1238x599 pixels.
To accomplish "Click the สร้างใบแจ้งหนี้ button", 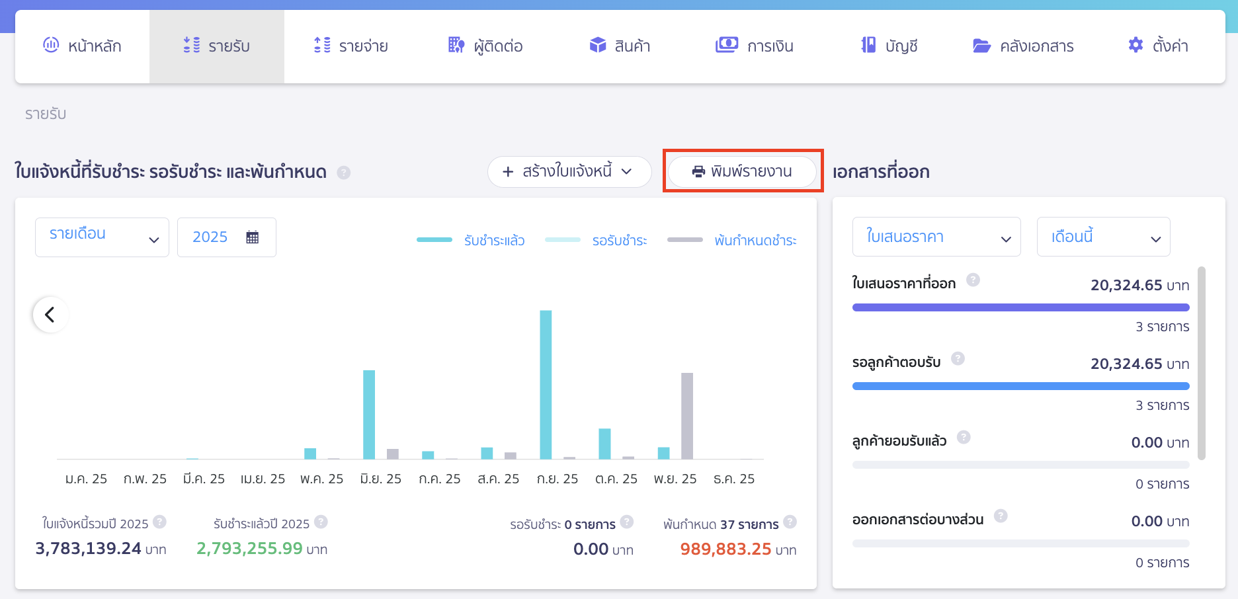I will (569, 172).
